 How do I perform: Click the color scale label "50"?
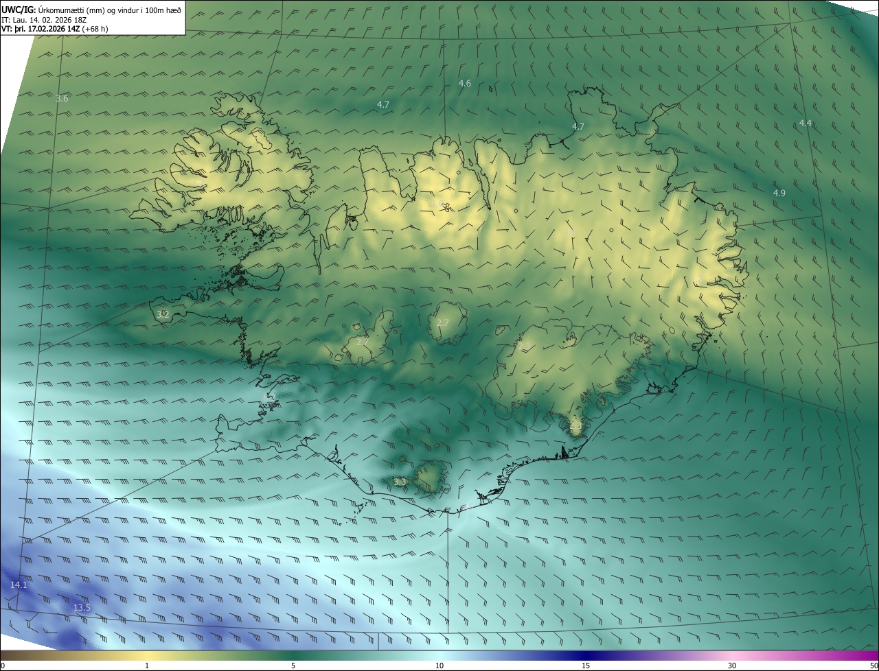point(874,666)
